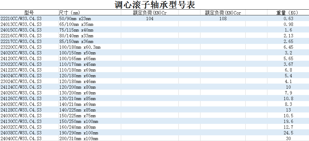Click size cell 120/200mm x80mm
The height and width of the screenshot is (141, 309).
pos(77,87)
